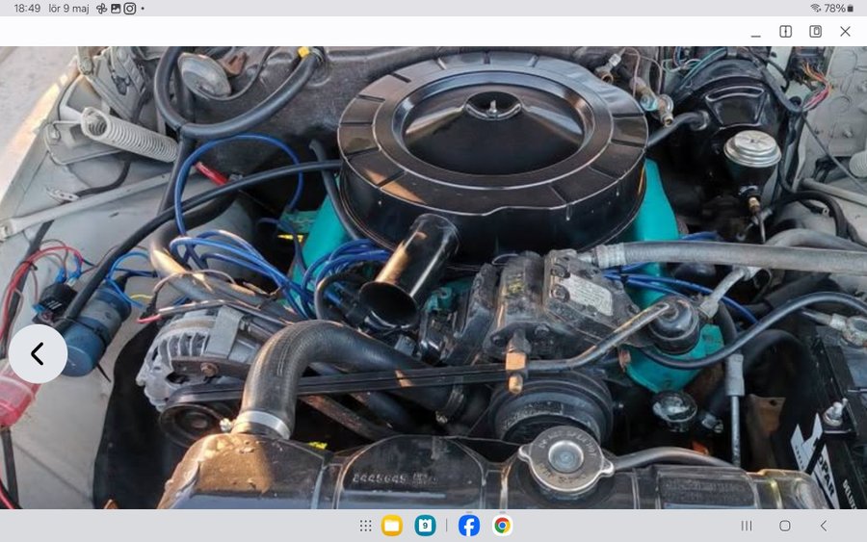Open the app drawer grid icon

tap(365, 526)
